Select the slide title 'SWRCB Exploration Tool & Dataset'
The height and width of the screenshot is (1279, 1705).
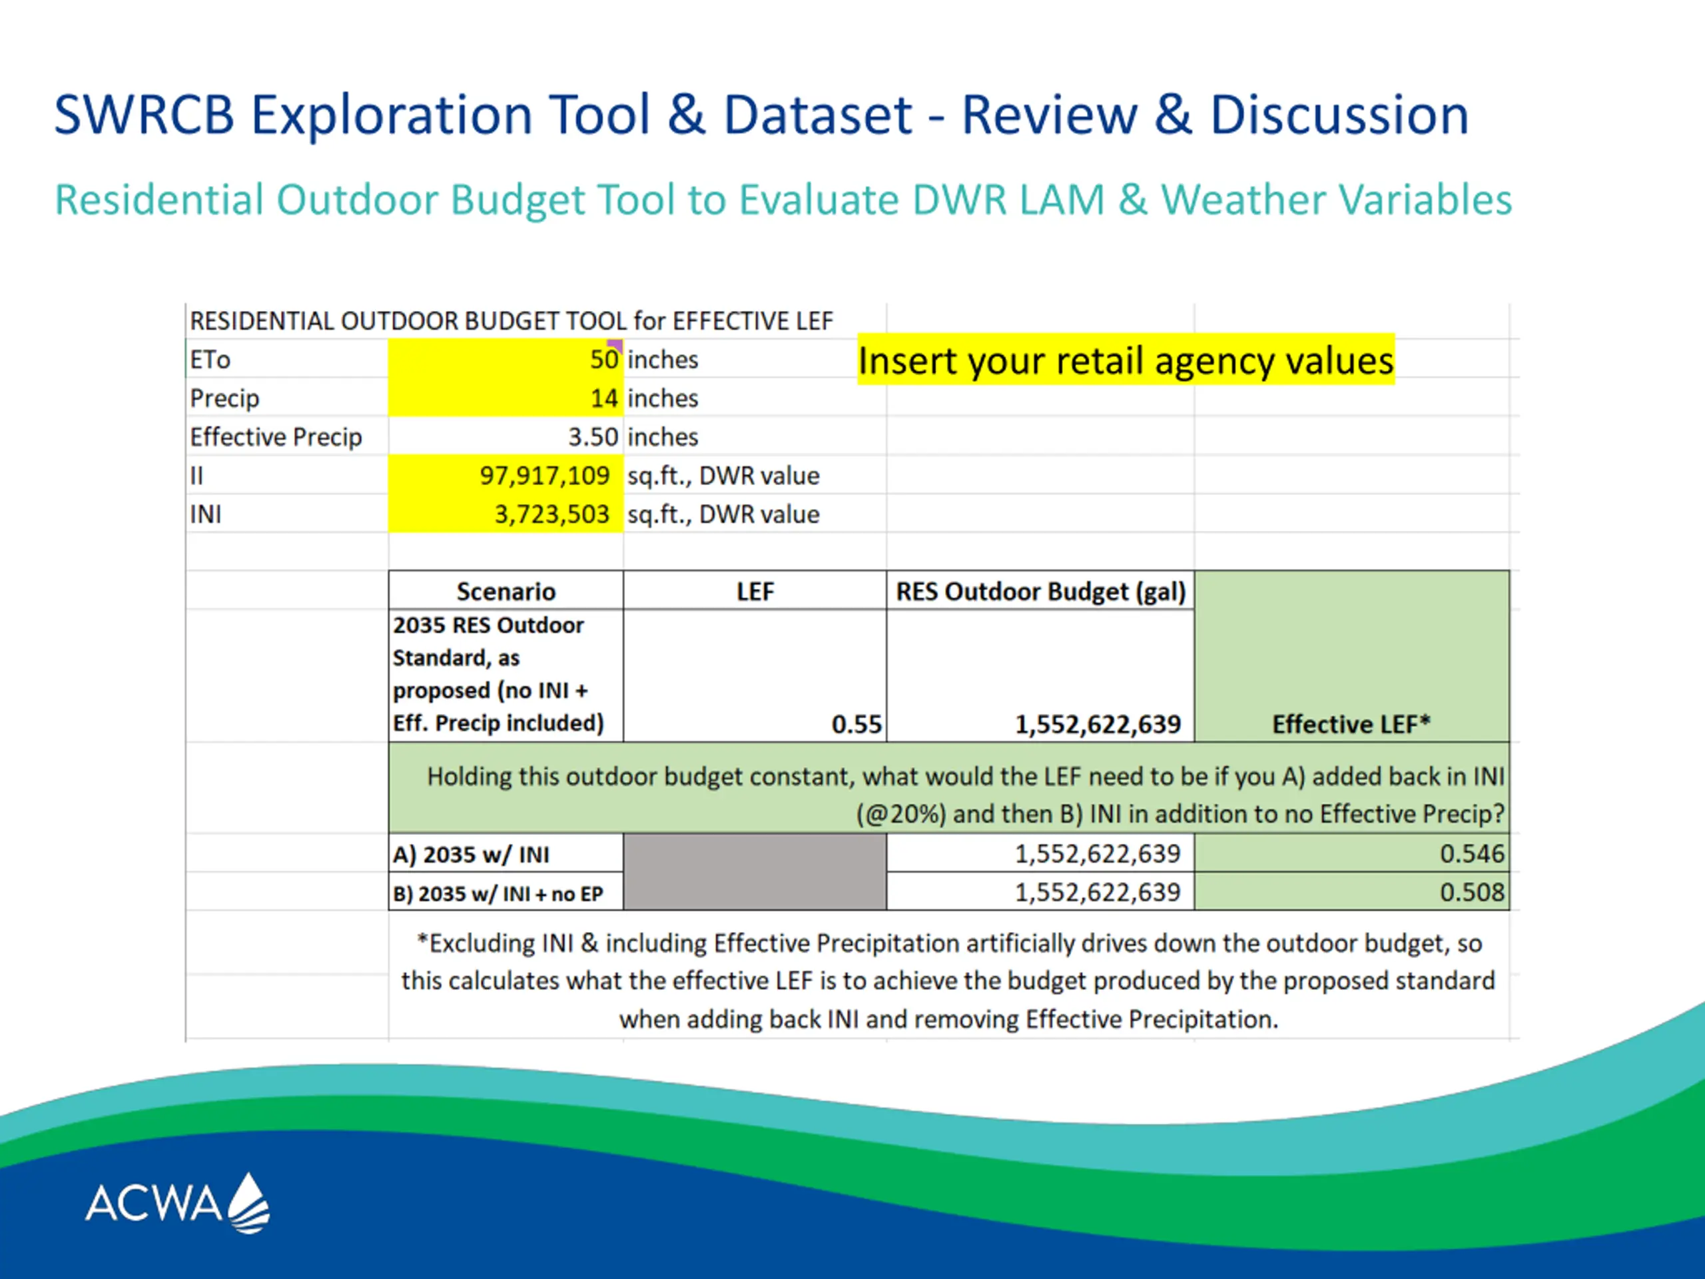click(x=484, y=115)
